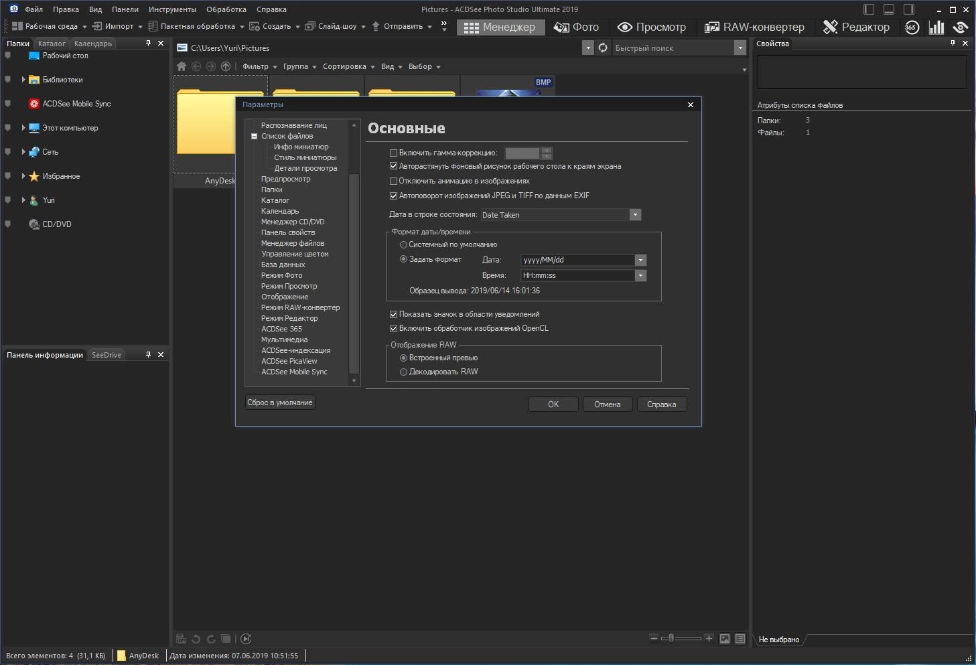Click the Home folder icon in file list toolbar

(182, 66)
